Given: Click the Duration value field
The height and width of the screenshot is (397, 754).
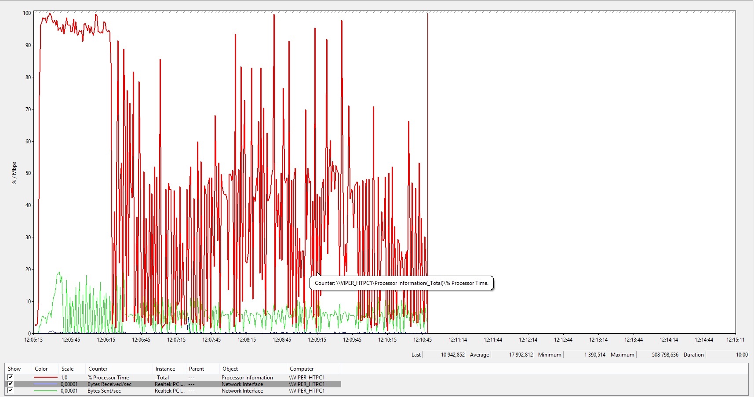Looking at the screenshot, I should pos(727,355).
